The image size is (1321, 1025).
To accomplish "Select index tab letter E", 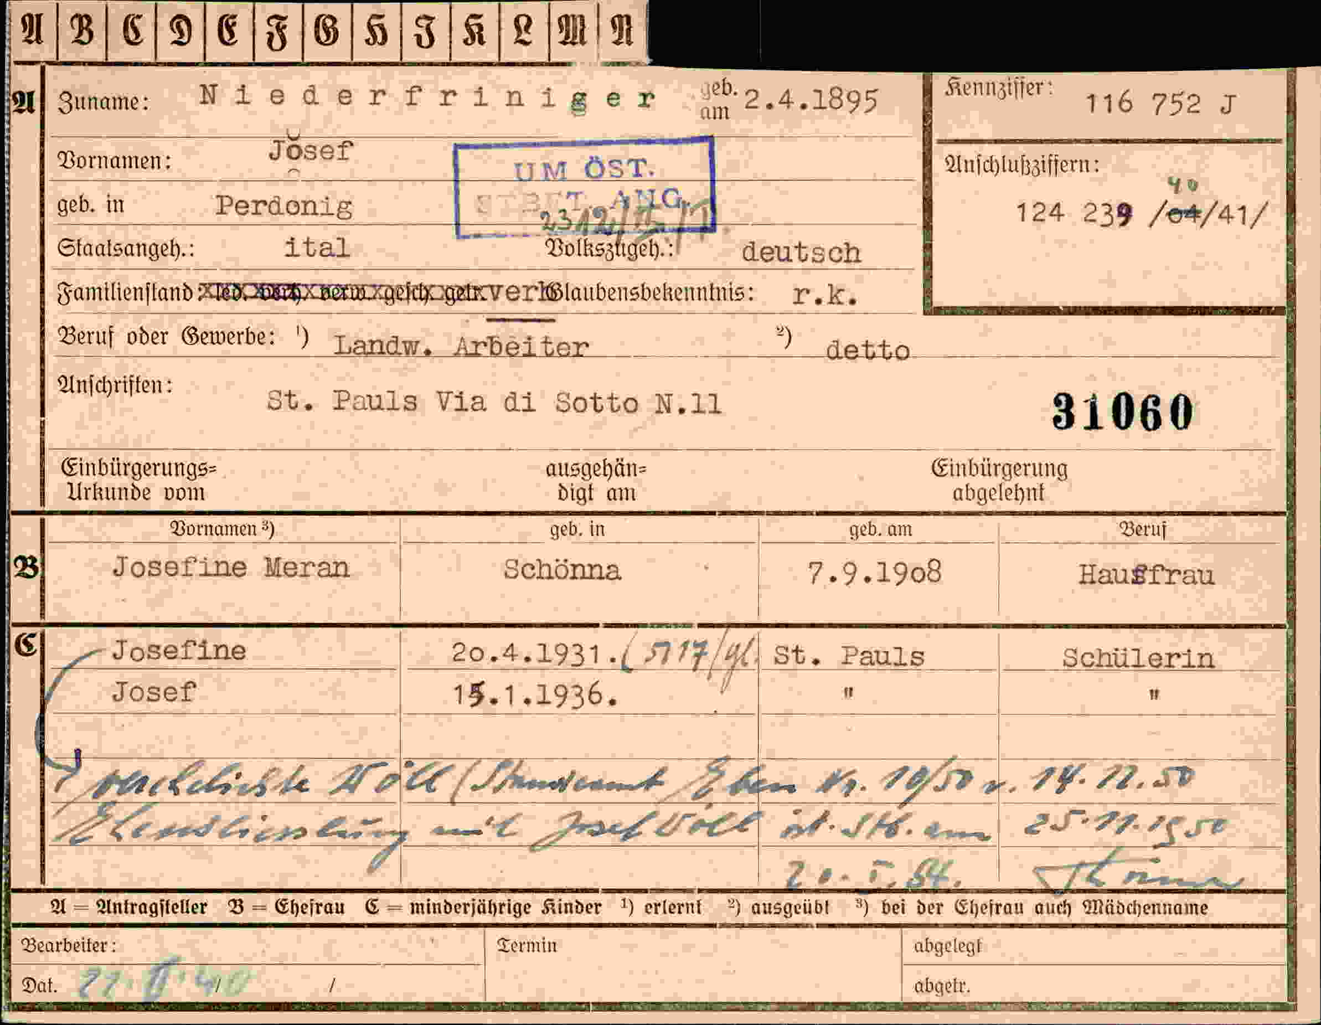I will coord(228,30).
